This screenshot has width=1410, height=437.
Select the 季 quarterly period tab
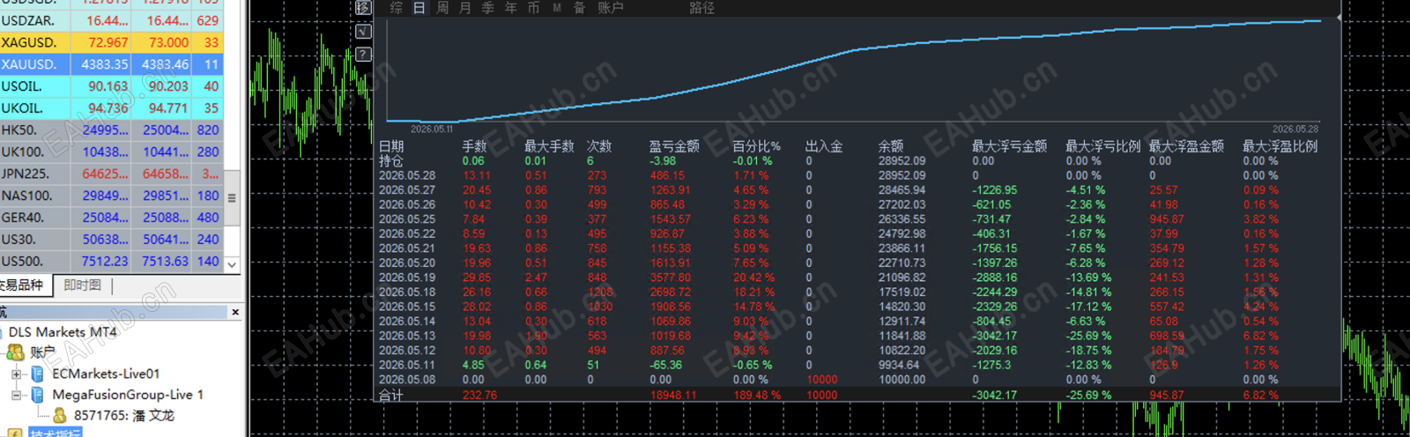pos(488,8)
